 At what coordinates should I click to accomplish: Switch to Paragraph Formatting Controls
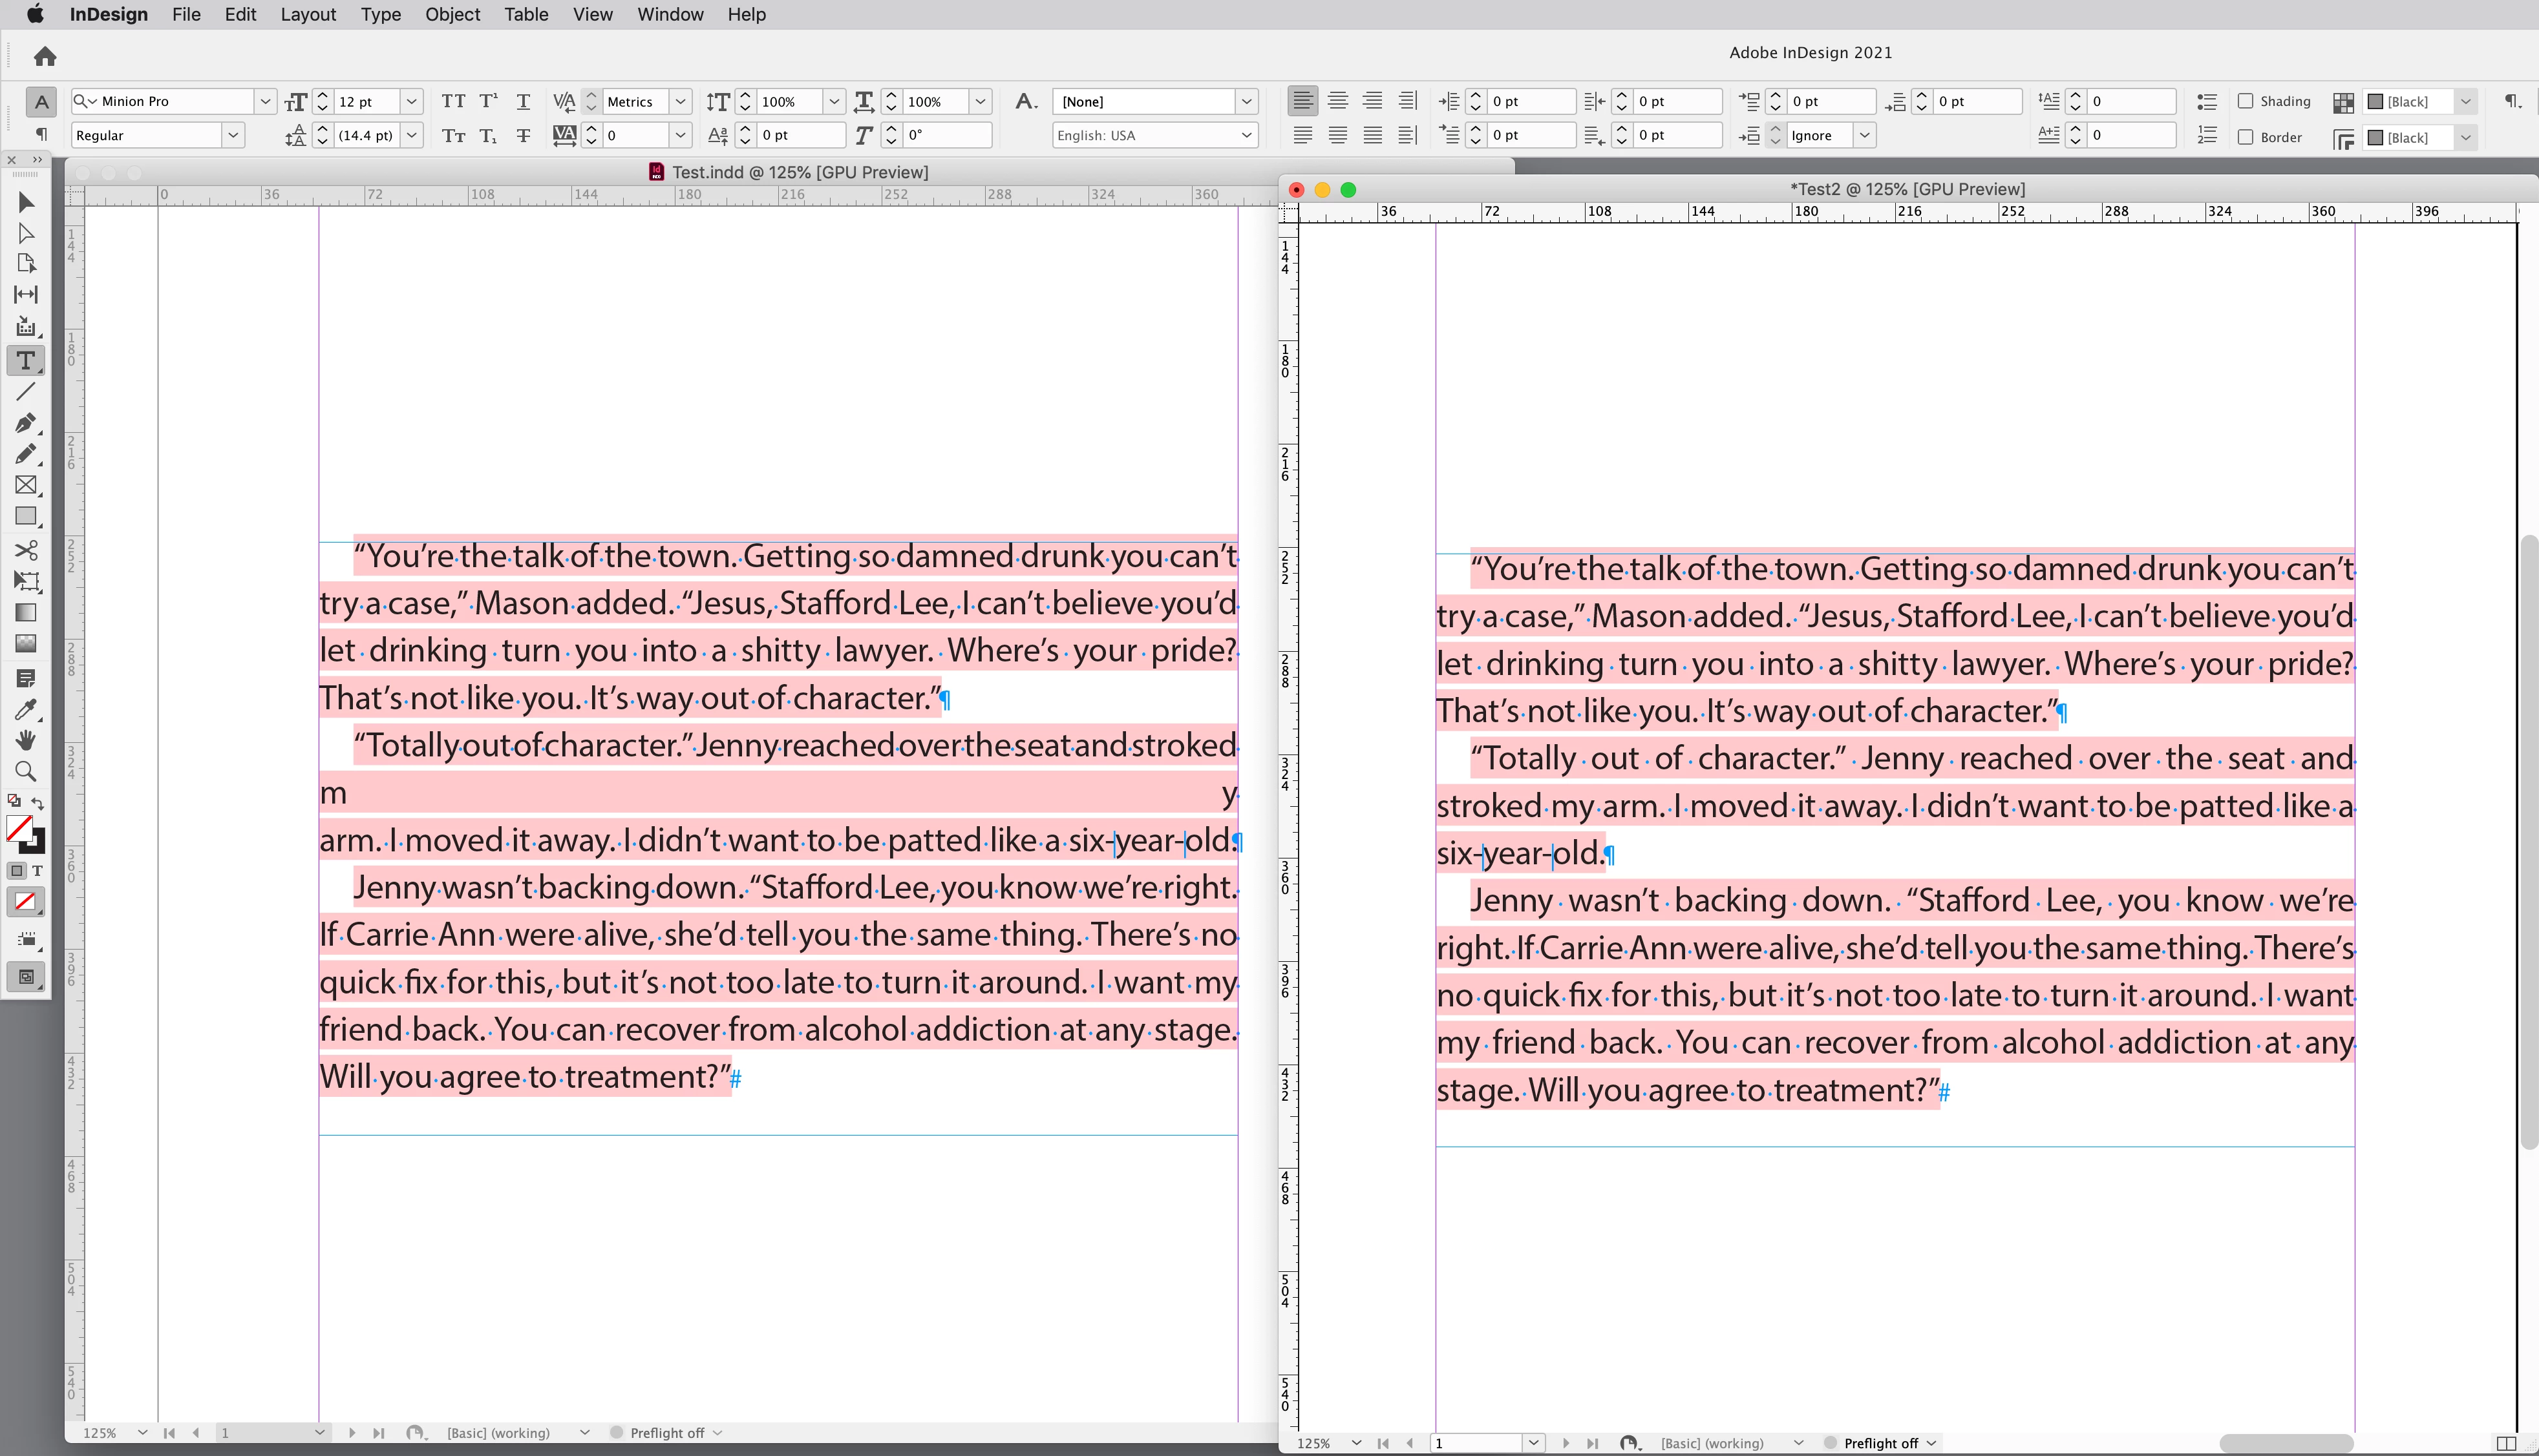pos(41,134)
